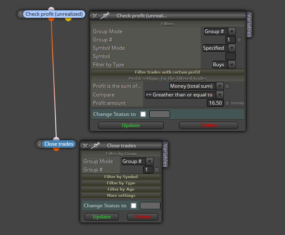The image size is (285, 235).
Task: Open Variables tab of Close trades panel
Action: coord(165,155)
